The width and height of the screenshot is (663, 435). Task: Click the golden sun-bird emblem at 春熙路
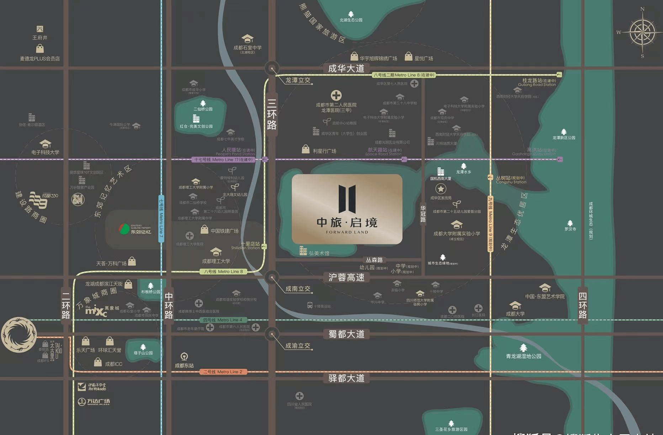(19, 335)
